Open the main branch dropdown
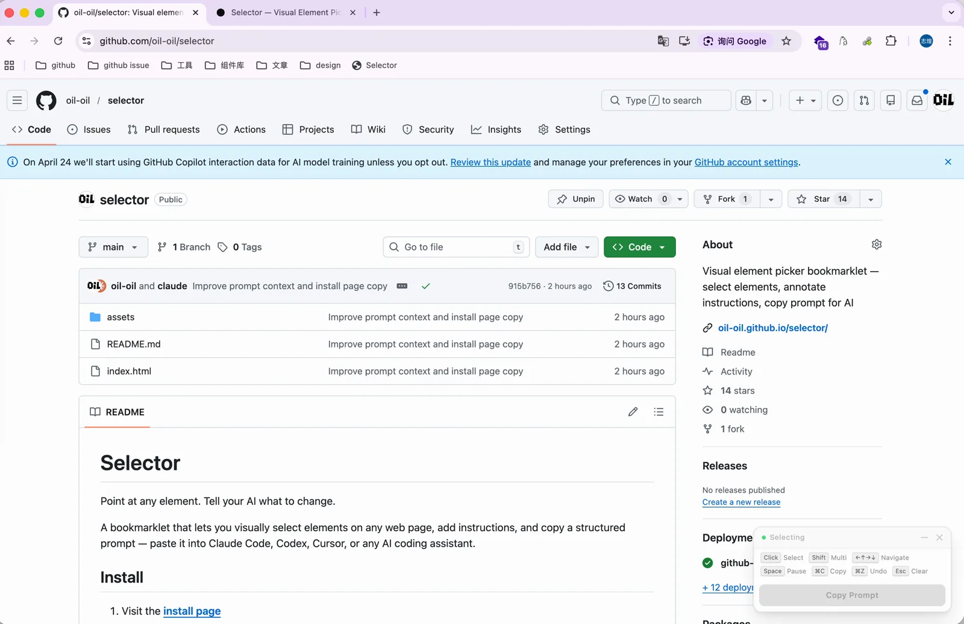The image size is (964, 624). pyautogui.click(x=113, y=247)
